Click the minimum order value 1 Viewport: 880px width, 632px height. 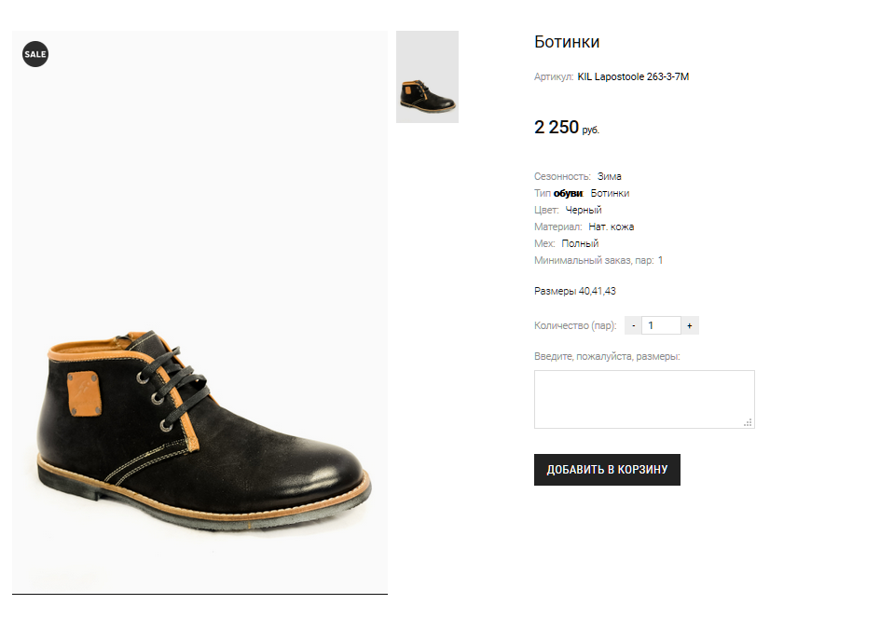coord(661,260)
